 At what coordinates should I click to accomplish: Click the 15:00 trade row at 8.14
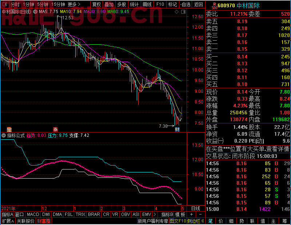[248, 209]
